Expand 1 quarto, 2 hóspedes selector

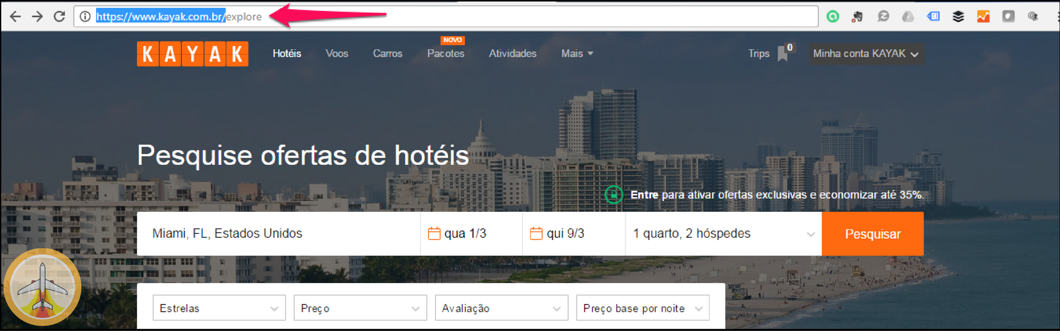tap(723, 233)
